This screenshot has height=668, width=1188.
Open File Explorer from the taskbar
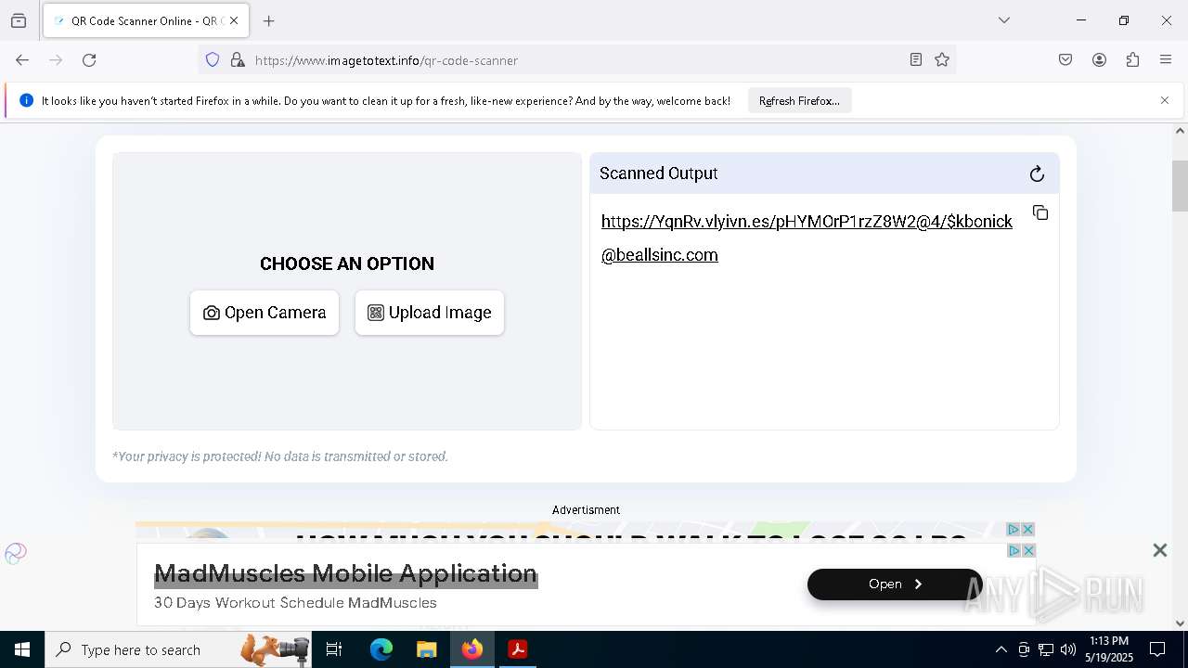[426, 649]
